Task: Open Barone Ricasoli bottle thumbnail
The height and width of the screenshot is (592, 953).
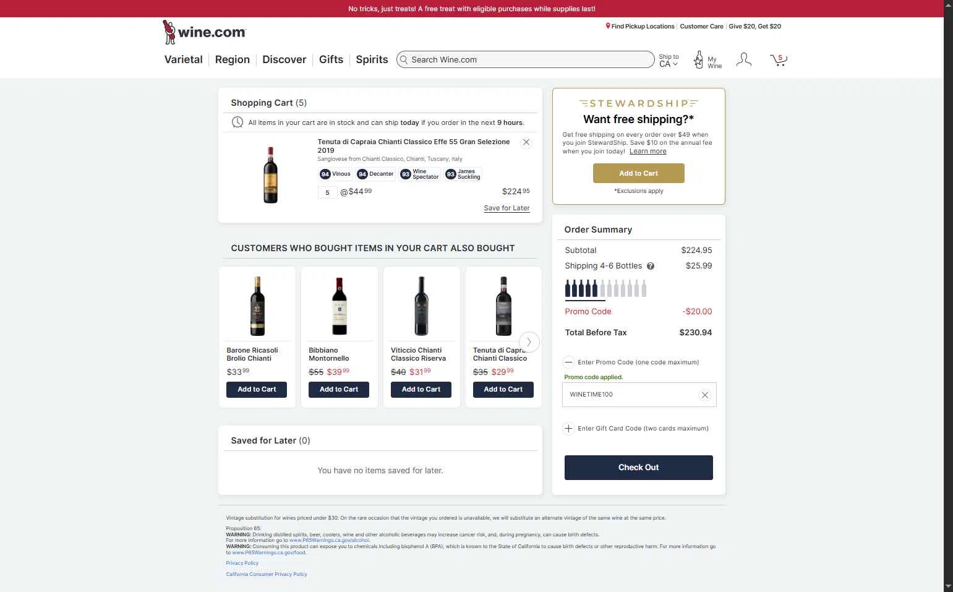Action: click(257, 306)
